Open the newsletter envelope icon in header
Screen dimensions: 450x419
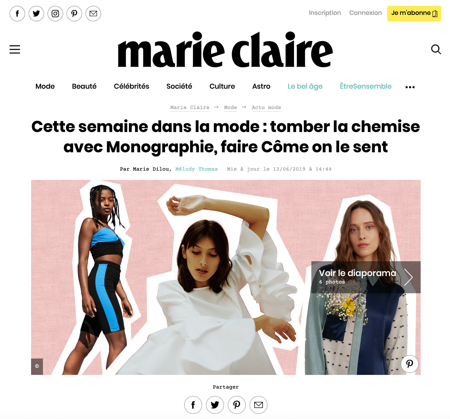point(93,14)
